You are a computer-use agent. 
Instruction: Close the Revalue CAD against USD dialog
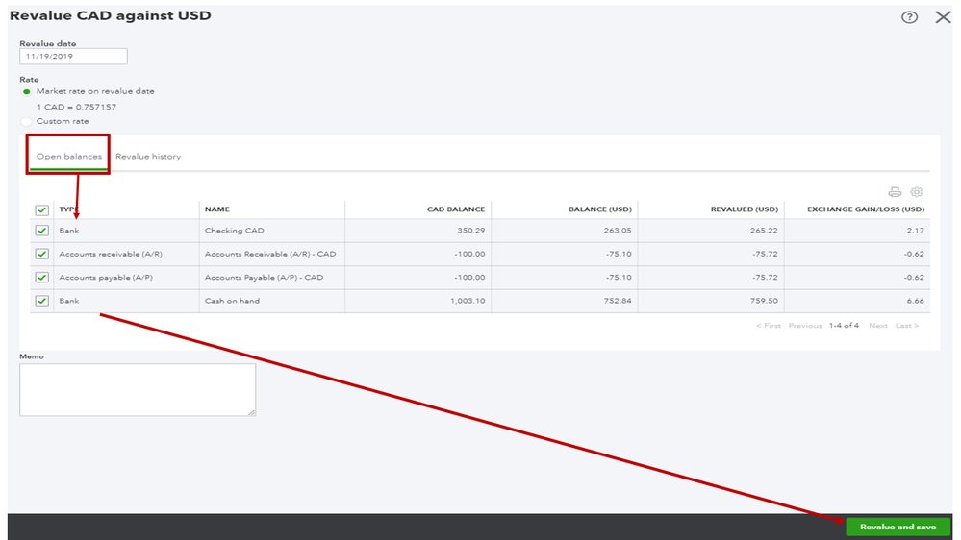click(944, 17)
